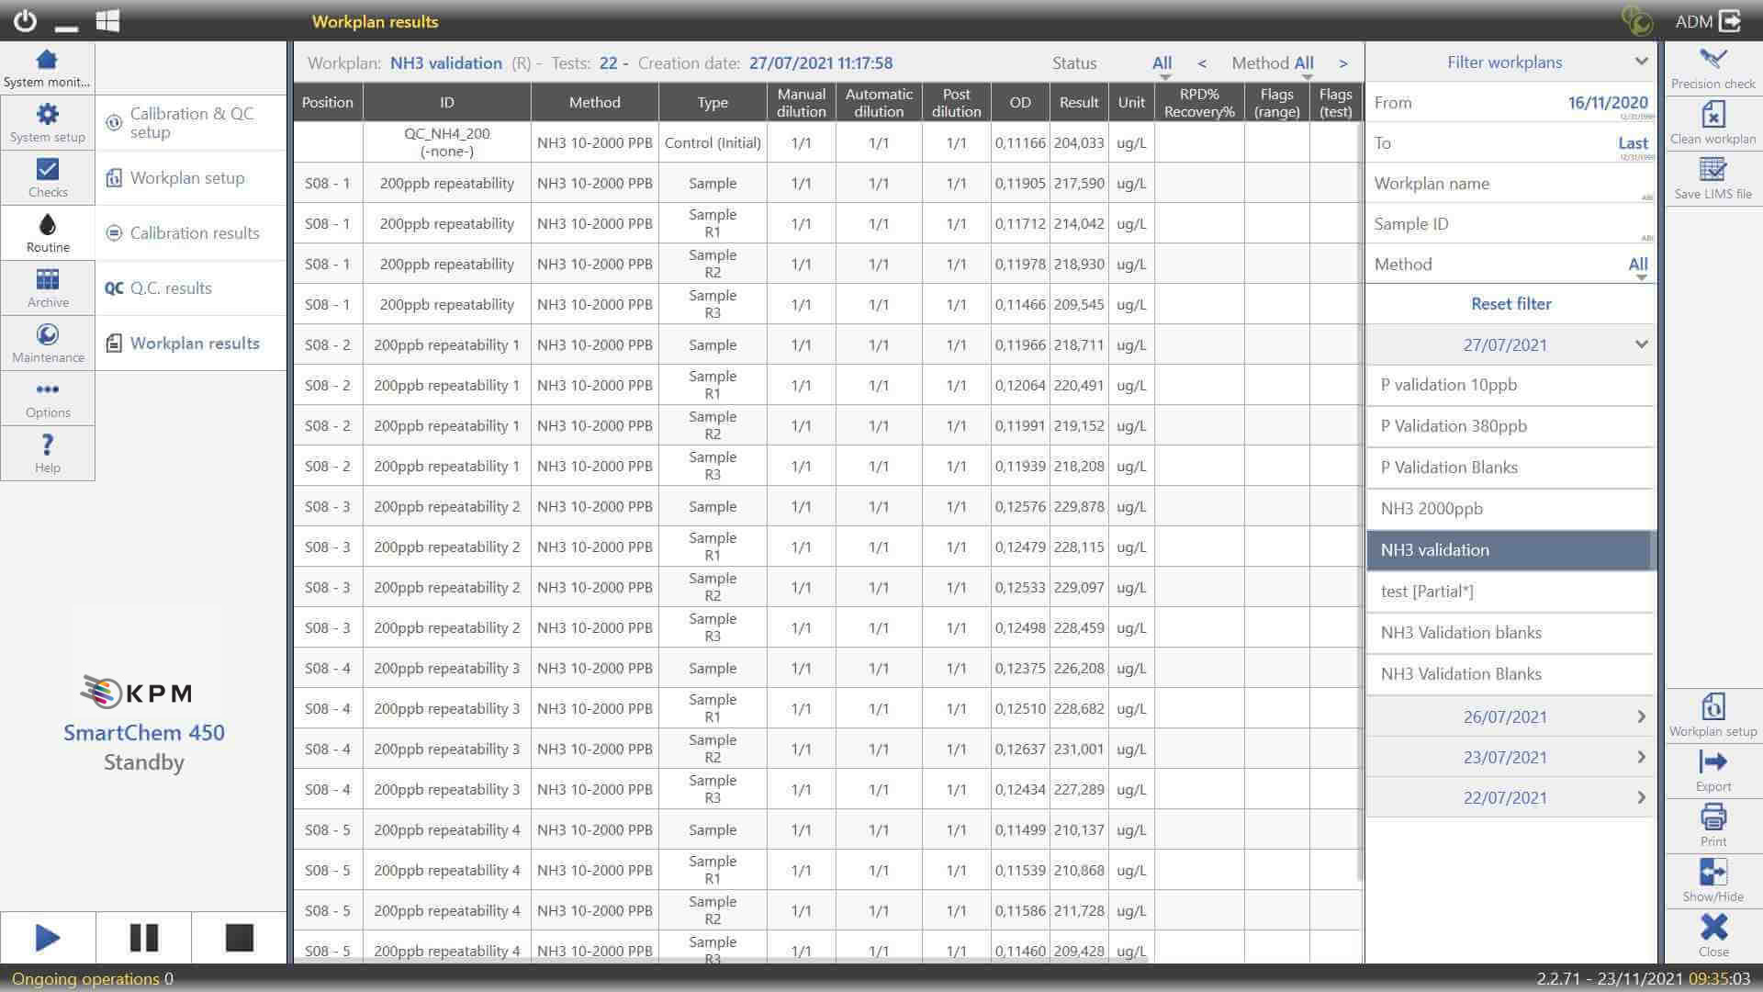1763x992 pixels.
Task: Open the Maintenance section icon
Action: (48, 335)
